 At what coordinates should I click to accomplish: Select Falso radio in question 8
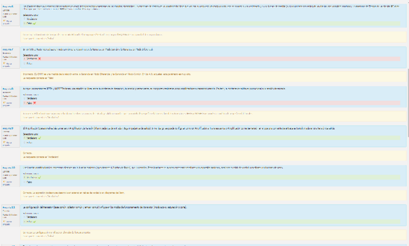pyautogui.click(x=25, y=103)
